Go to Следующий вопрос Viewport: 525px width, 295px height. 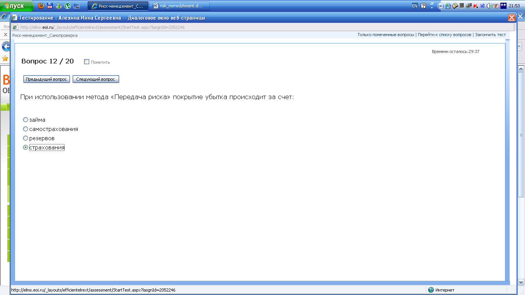pyautogui.click(x=96, y=79)
